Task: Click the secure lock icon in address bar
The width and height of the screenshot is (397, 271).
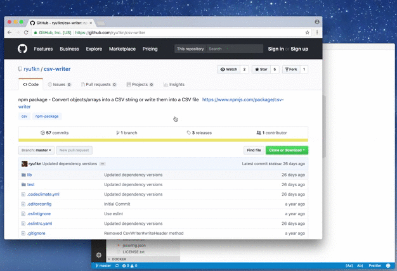Action: pyautogui.click(x=36, y=33)
